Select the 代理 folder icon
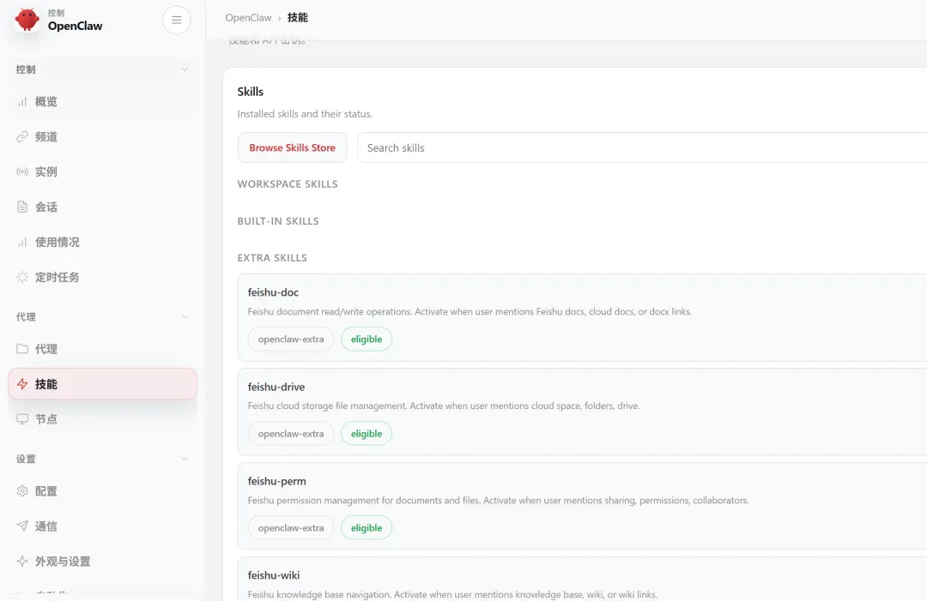Screen dimensions: 927x601 [x=22, y=350]
